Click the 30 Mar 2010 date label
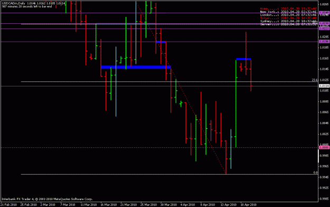This screenshot has height=207, width=330. [x=169, y=205]
